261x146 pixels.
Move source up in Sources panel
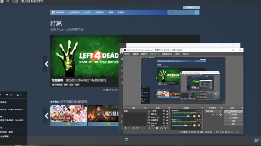click(x=161, y=128)
